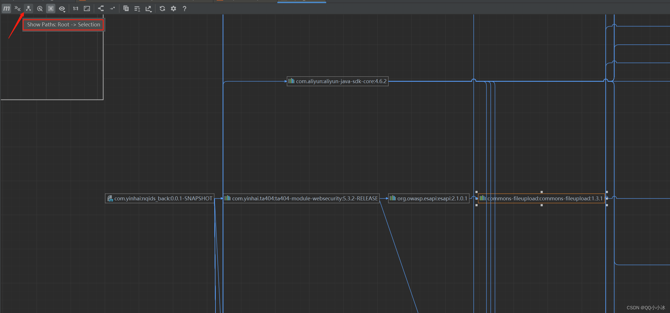
Task: Open the Export Diagram dropdown
Action: [148, 9]
